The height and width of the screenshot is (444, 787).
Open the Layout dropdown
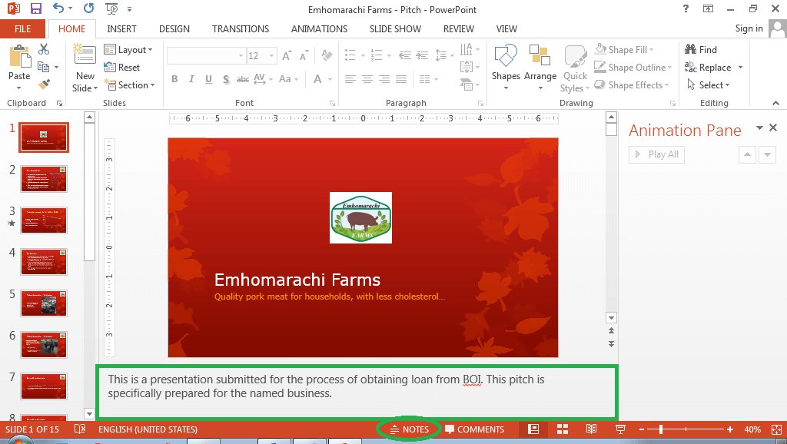point(128,49)
